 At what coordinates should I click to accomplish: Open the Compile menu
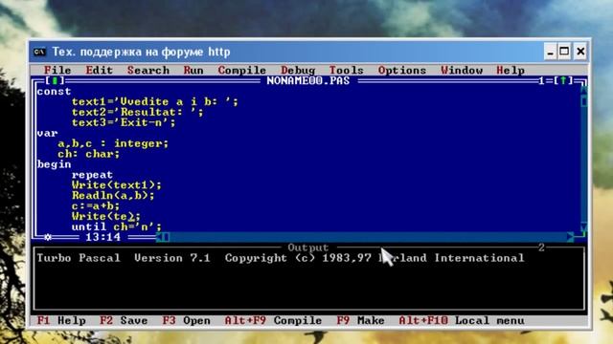[x=242, y=70]
